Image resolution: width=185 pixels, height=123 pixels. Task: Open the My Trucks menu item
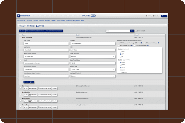pos(41,20)
